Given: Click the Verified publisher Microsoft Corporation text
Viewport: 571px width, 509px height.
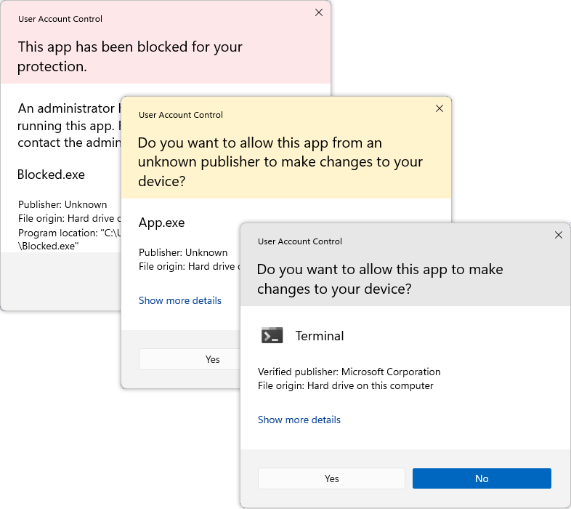Looking at the screenshot, I should pyautogui.click(x=349, y=372).
